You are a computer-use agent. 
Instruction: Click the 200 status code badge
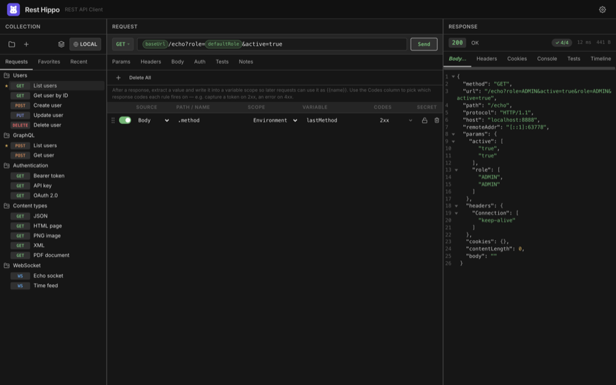point(457,42)
